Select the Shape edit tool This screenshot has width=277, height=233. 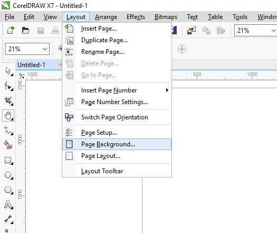(8, 86)
